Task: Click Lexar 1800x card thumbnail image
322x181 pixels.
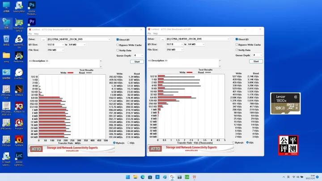Action: 285,103
